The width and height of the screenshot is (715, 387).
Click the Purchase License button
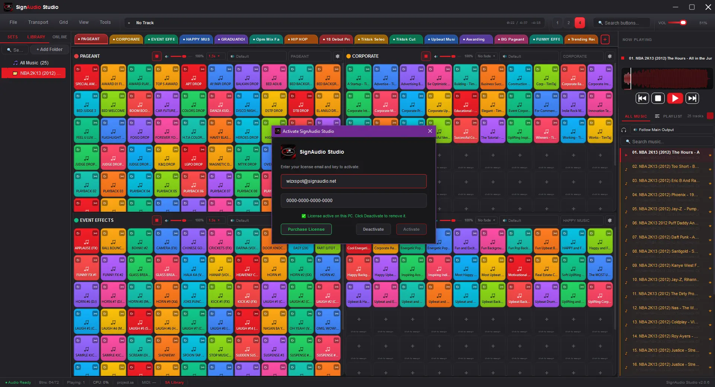tap(306, 229)
